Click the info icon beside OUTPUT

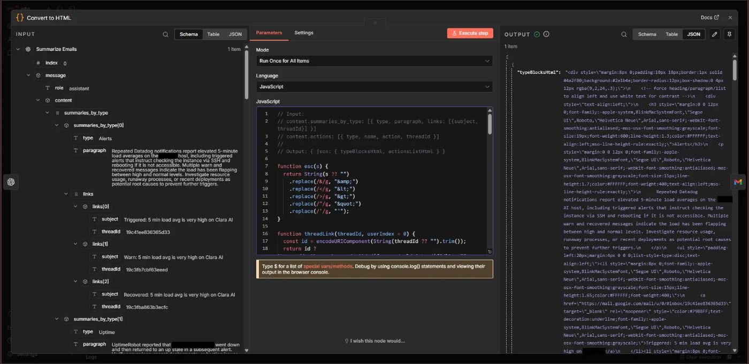click(546, 34)
